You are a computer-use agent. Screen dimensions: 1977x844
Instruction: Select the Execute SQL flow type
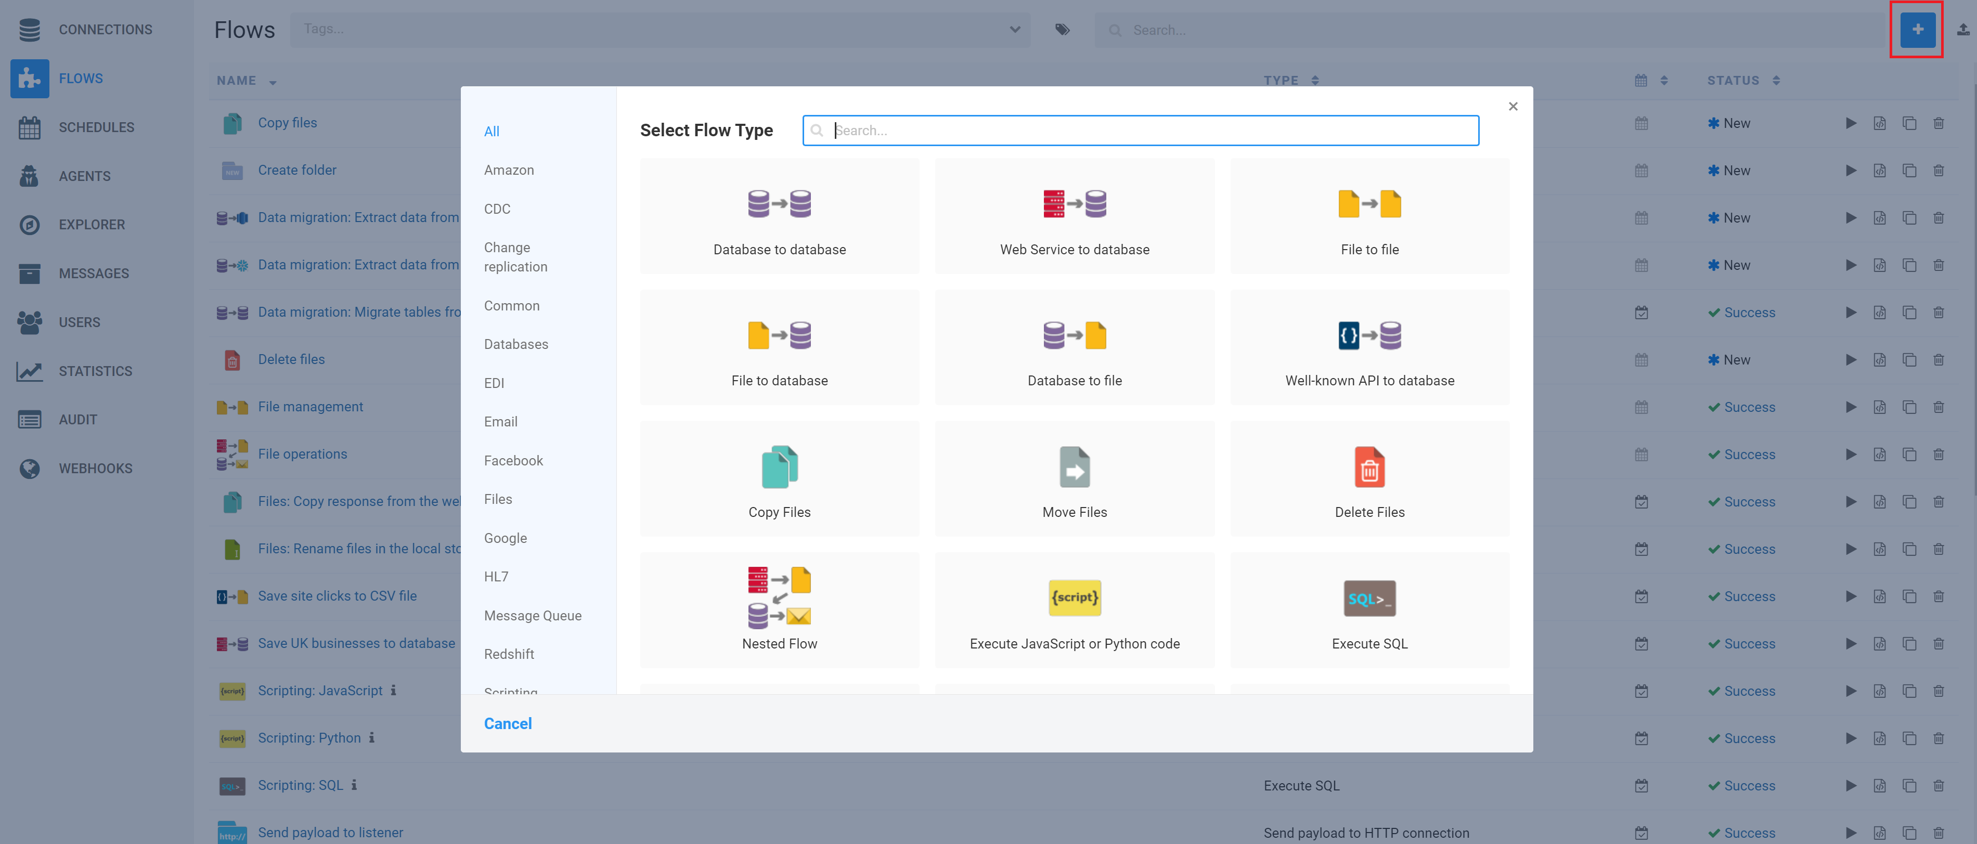1369,610
